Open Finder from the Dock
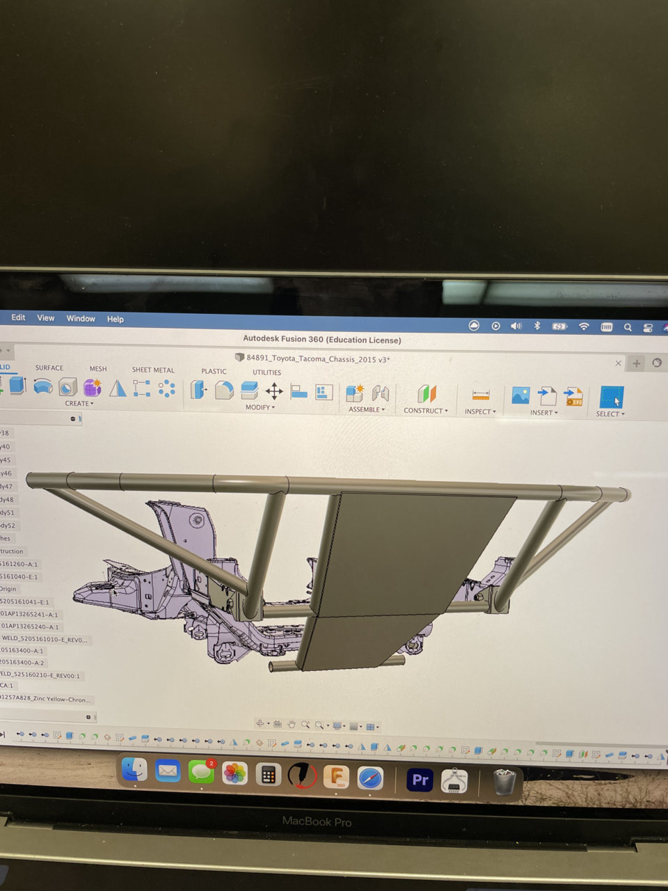The image size is (668, 891). pyautogui.click(x=134, y=769)
